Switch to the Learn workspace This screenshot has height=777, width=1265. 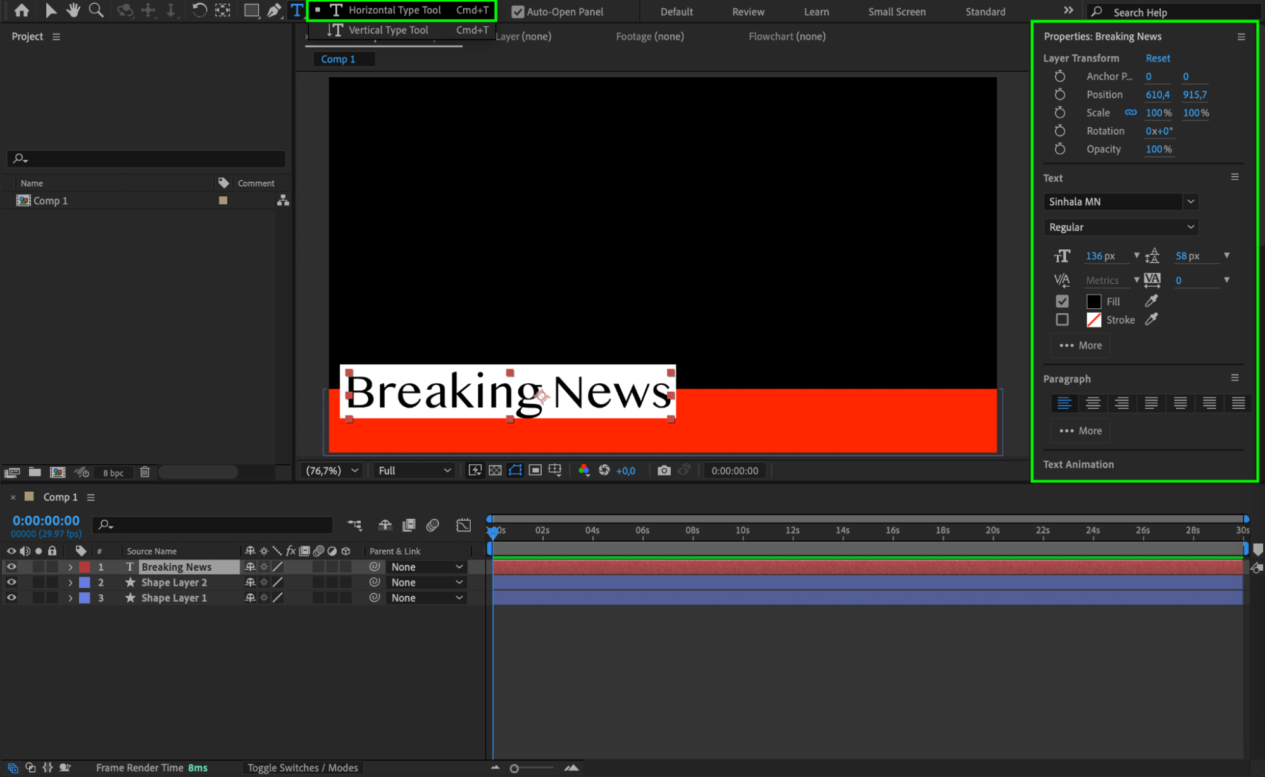click(x=816, y=11)
